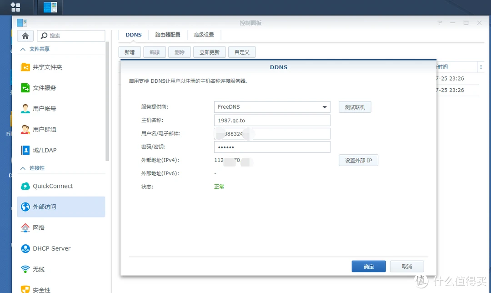
Task: Click the 测试联机 button
Action: click(355, 107)
